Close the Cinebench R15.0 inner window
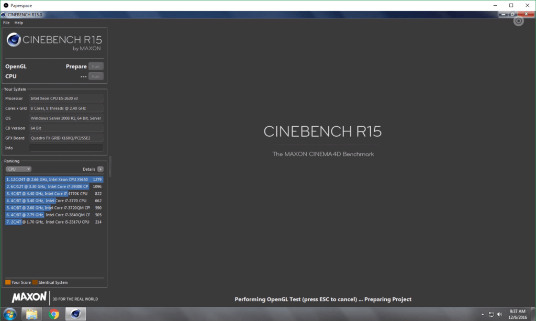536x321 pixels. coord(526,14)
